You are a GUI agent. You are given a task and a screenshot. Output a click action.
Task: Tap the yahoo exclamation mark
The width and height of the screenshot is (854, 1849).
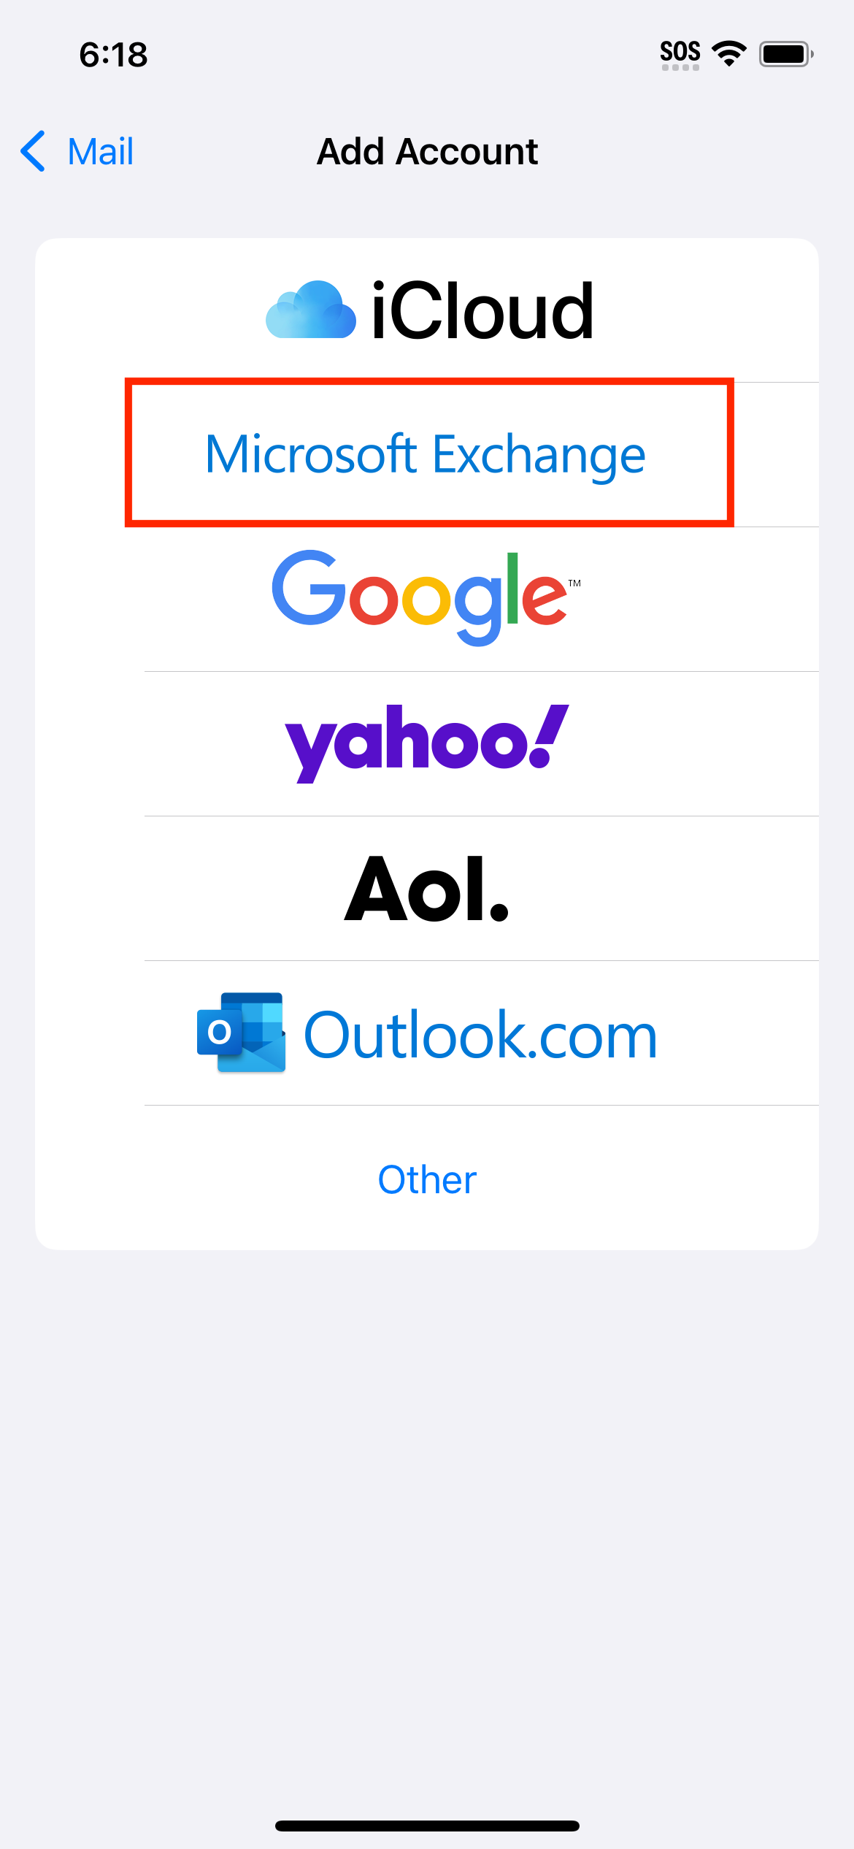click(549, 736)
